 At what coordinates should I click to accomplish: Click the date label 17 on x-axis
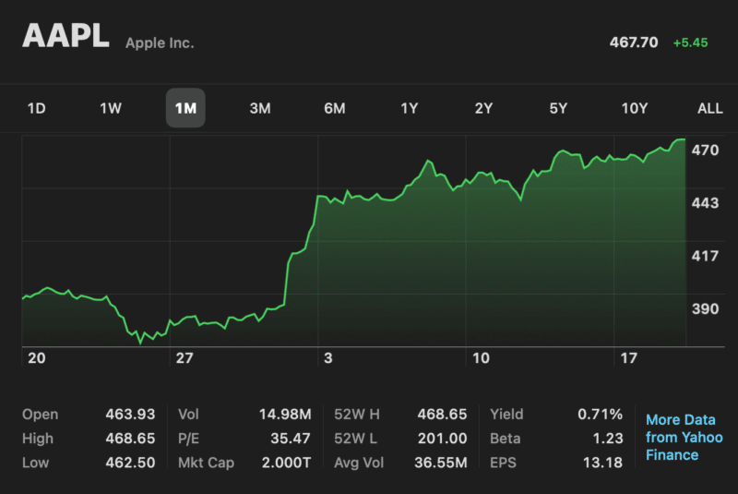click(628, 358)
